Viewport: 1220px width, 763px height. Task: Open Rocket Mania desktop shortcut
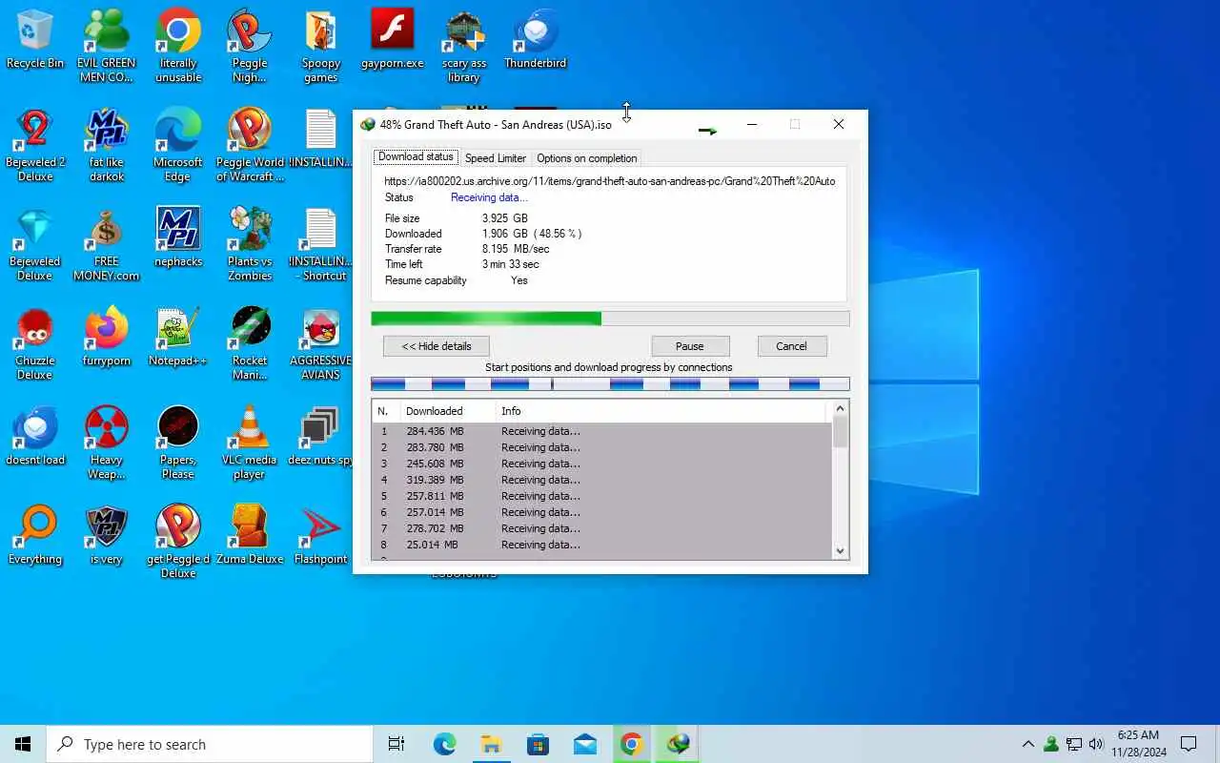250,343
